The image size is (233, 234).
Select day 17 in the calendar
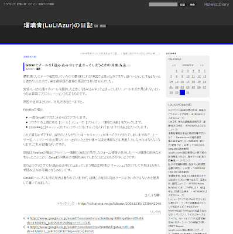pyautogui.click(x=188, y=82)
